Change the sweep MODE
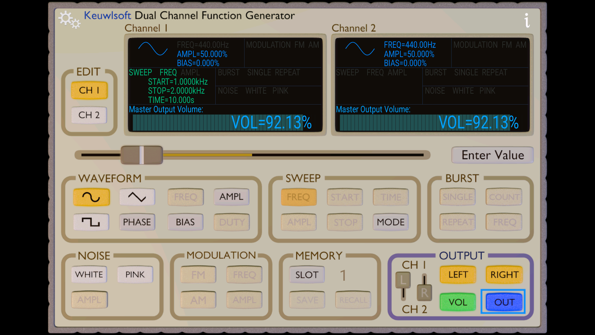The width and height of the screenshot is (595, 335). pos(390,222)
